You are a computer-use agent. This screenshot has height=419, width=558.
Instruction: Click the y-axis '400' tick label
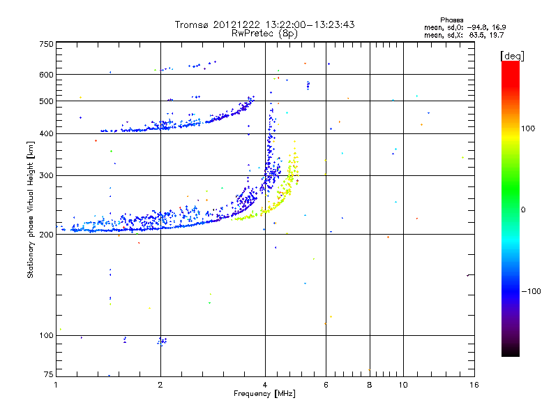tap(46, 134)
